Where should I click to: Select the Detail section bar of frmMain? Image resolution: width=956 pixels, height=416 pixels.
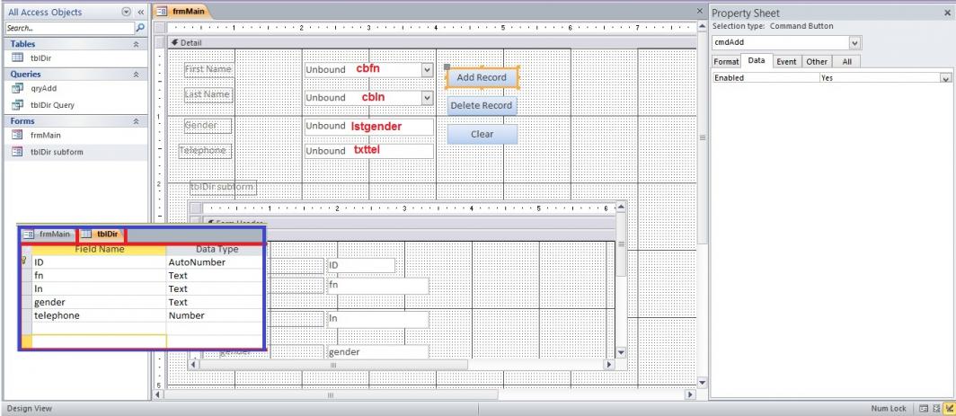click(431, 43)
